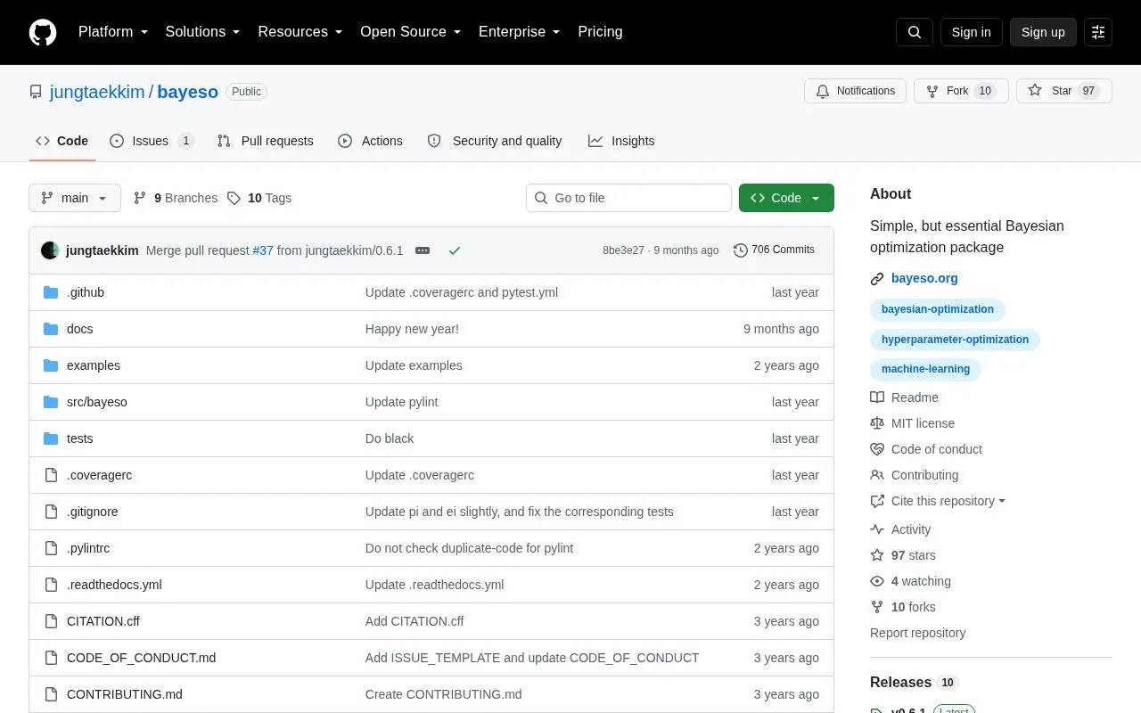View repository Activity
1141x713 pixels.
pos(900,529)
